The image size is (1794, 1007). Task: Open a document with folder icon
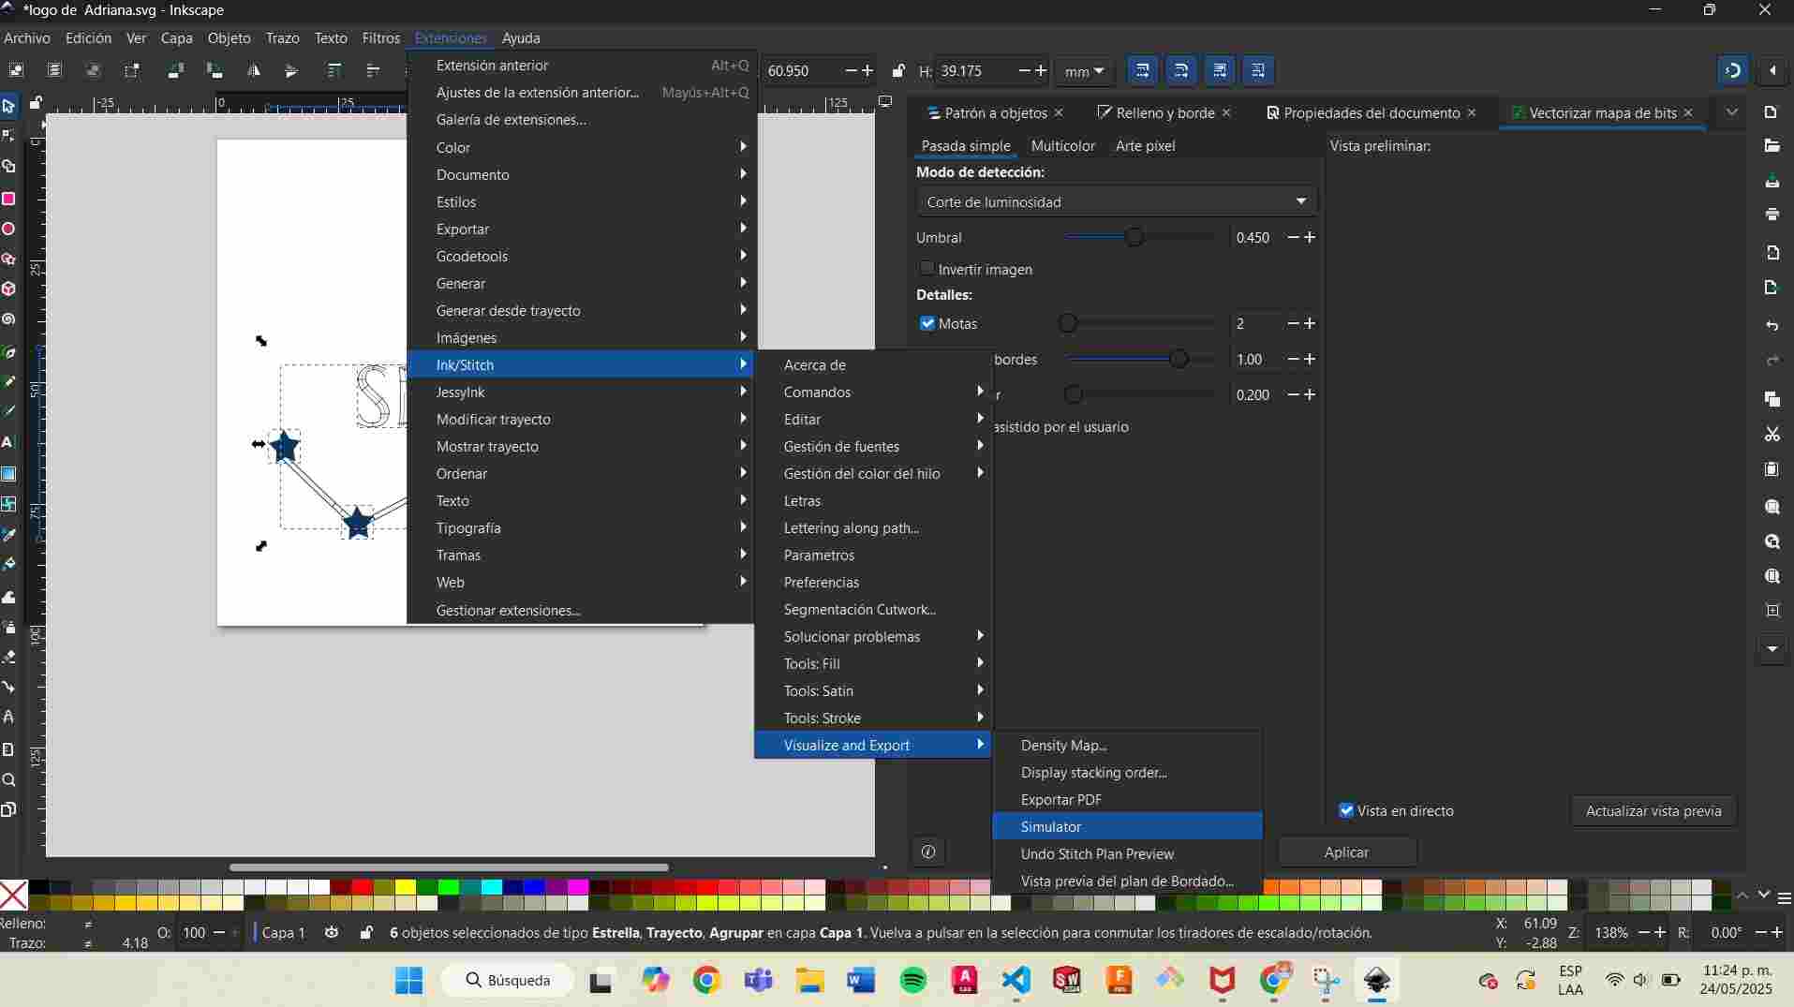(x=1772, y=145)
